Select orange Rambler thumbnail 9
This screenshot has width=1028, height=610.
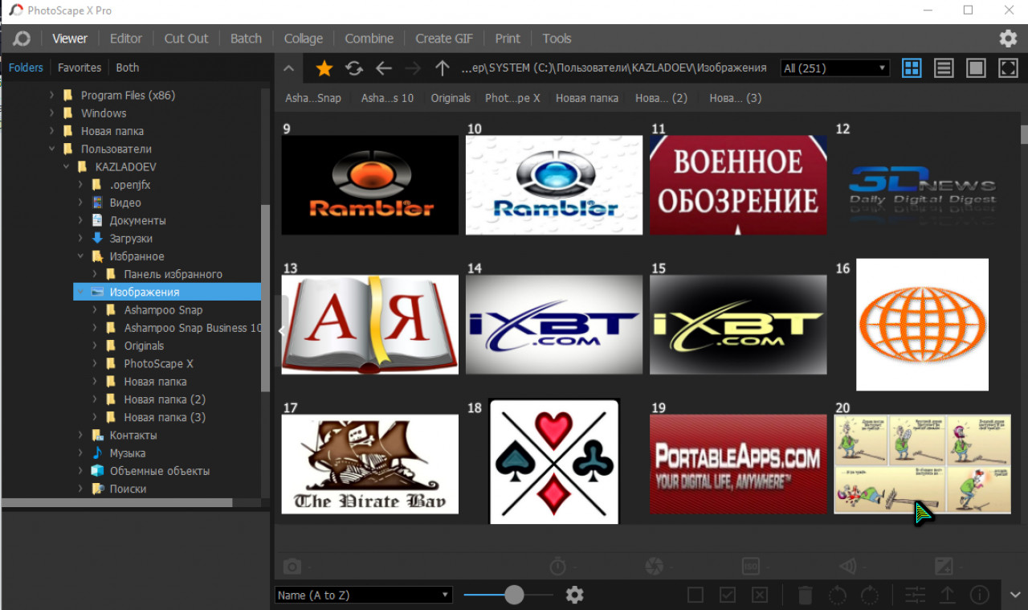click(x=370, y=185)
